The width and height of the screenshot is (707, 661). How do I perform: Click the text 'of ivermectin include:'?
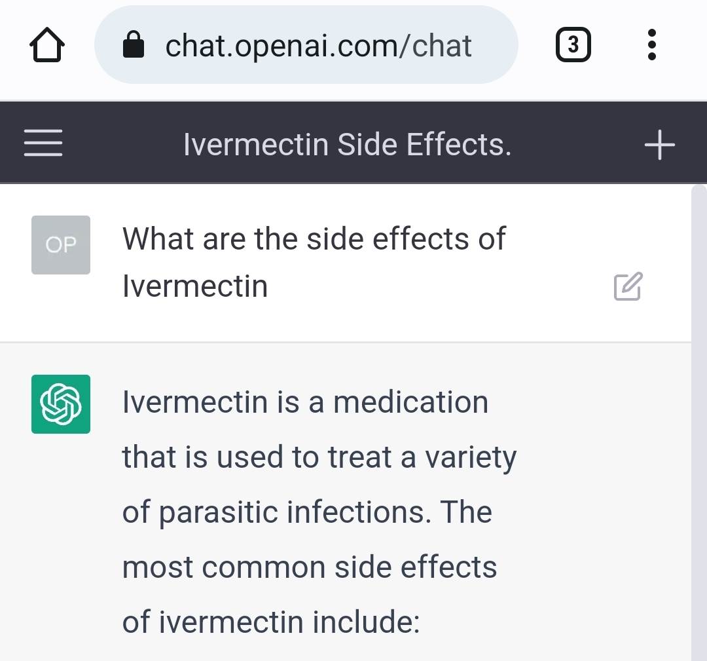(x=270, y=621)
